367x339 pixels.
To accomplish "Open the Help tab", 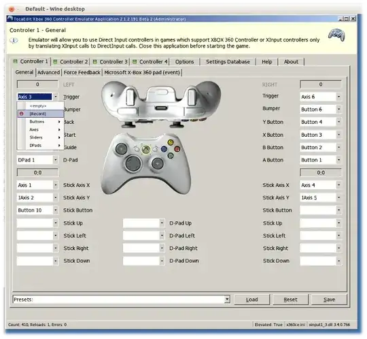I will tap(267, 62).
